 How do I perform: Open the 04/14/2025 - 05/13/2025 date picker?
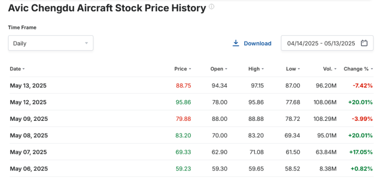(x=327, y=43)
